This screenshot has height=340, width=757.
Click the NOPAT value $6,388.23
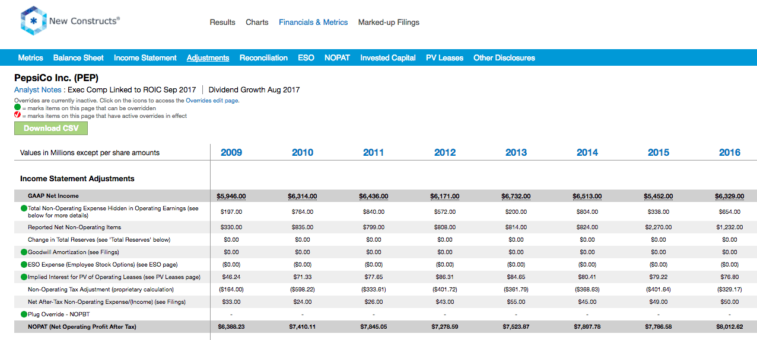point(231,327)
